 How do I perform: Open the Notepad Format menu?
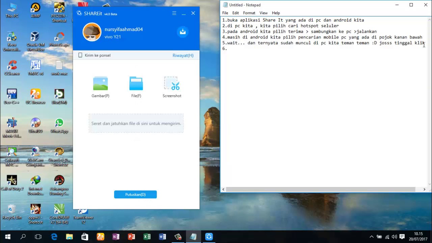point(249,13)
